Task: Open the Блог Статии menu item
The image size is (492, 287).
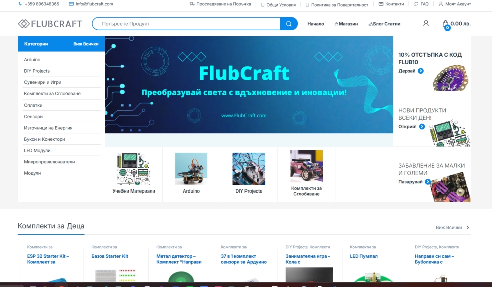Action: point(384,24)
